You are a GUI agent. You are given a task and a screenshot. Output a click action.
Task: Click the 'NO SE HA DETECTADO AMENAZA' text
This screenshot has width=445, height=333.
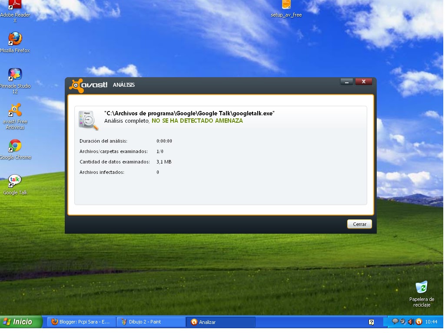point(198,121)
